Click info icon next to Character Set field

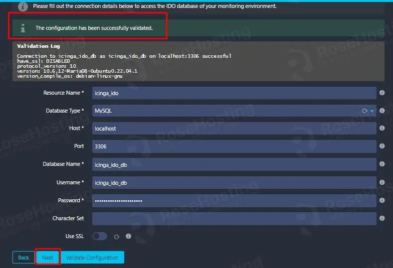[382, 218]
